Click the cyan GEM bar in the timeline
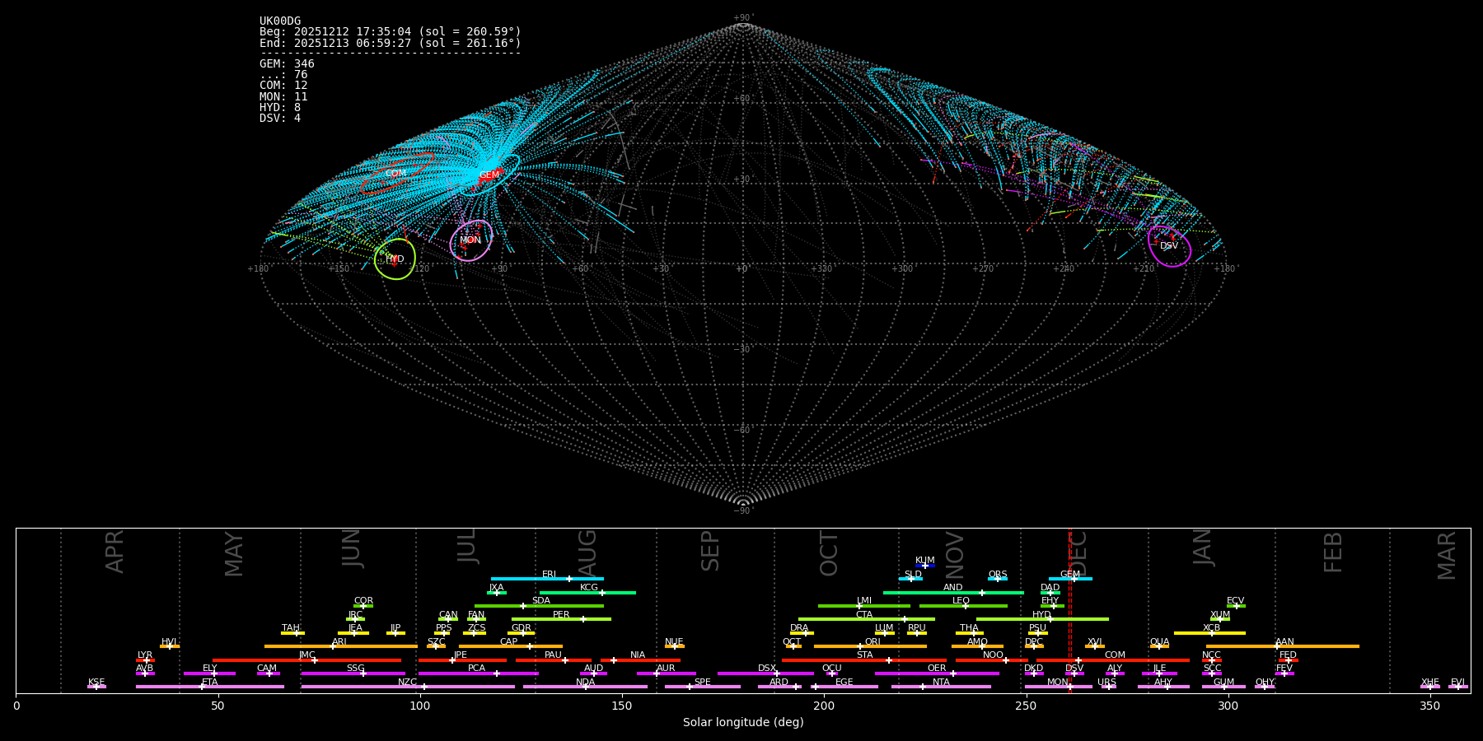The width and height of the screenshot is (1483, 741). point(1070,579)
